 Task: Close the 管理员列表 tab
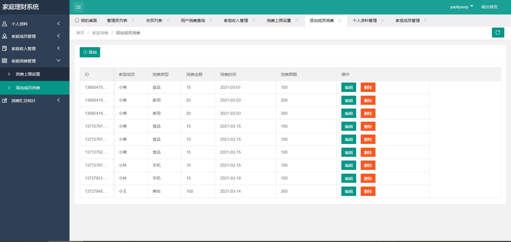click(x=133, y=20)
